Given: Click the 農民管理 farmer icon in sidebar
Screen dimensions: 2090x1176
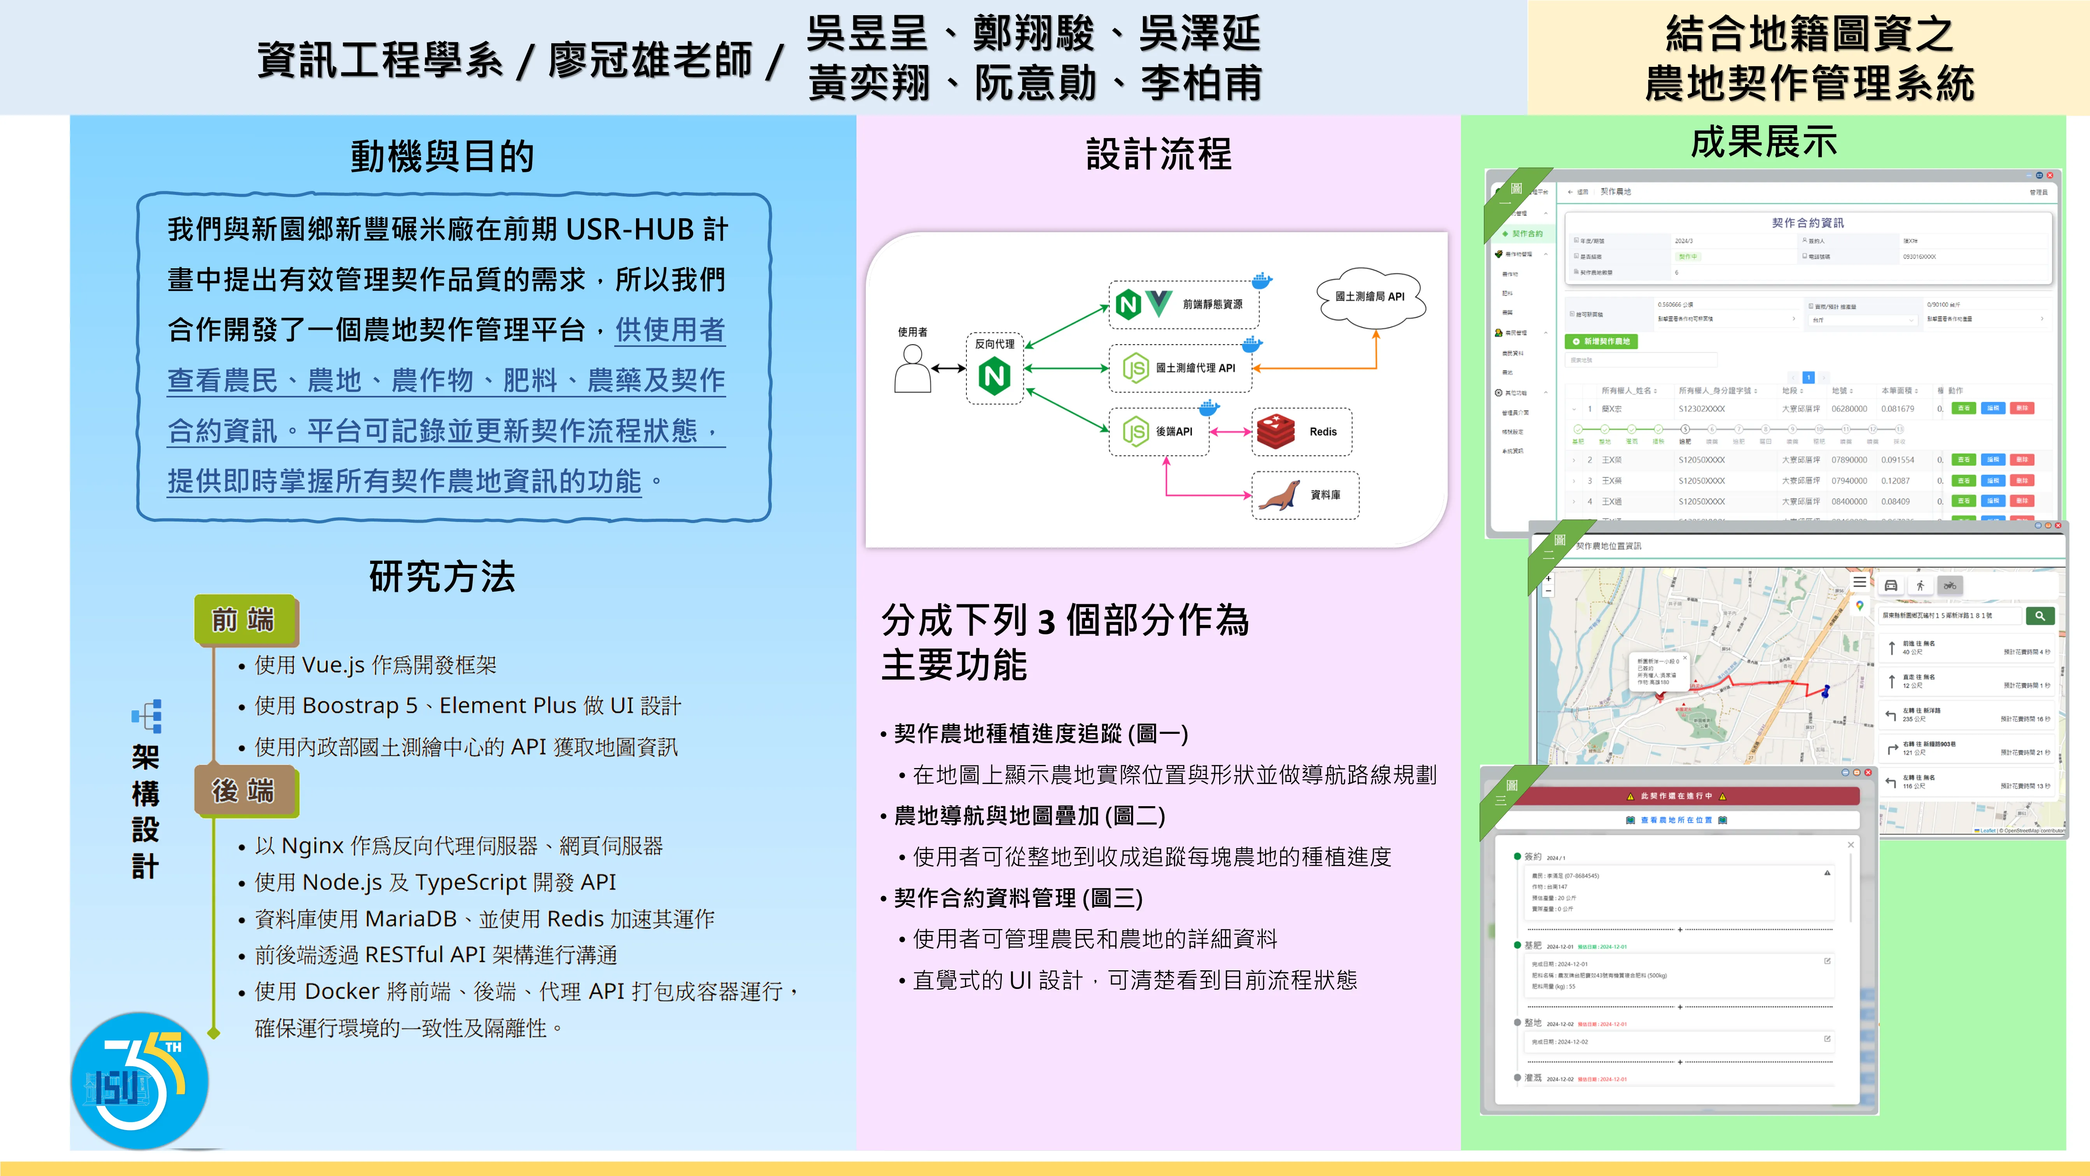Looking at the screenshot, I should (1499, 333).
